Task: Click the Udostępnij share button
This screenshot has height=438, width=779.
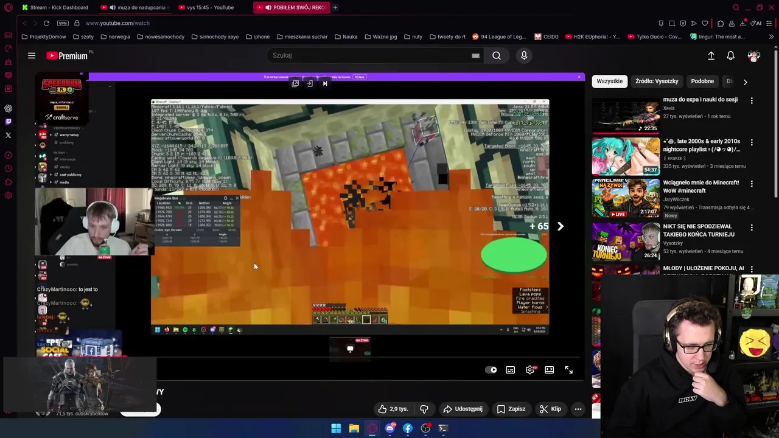Action: [x=463, y=409]
